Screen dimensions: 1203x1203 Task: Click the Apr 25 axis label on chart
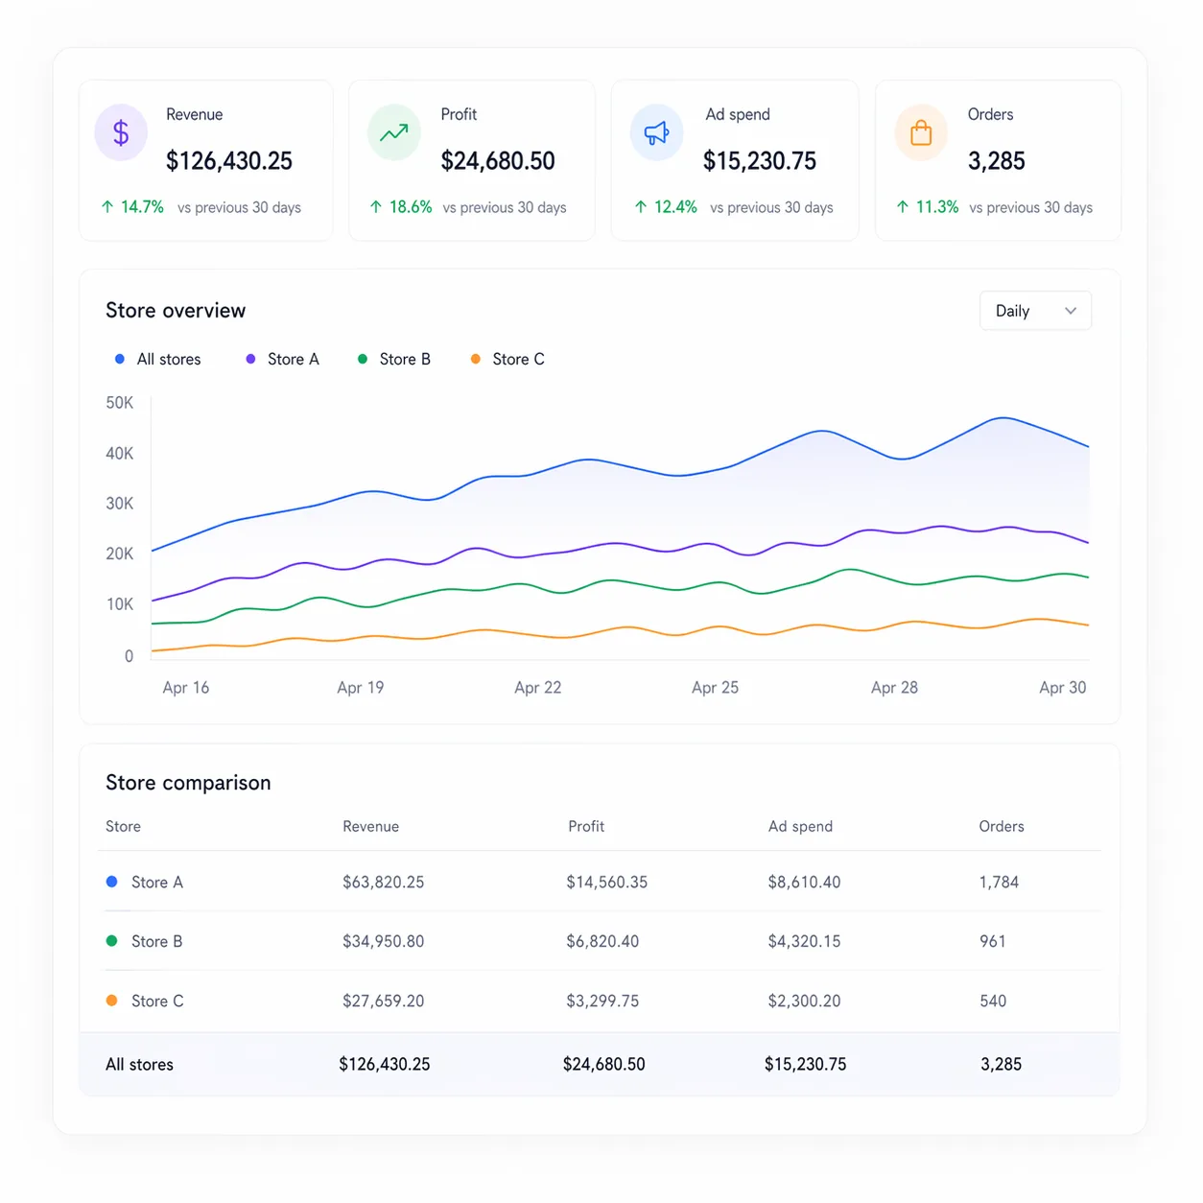715,687
